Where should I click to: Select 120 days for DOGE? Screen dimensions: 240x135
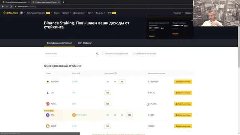click(x=108, y=126)
